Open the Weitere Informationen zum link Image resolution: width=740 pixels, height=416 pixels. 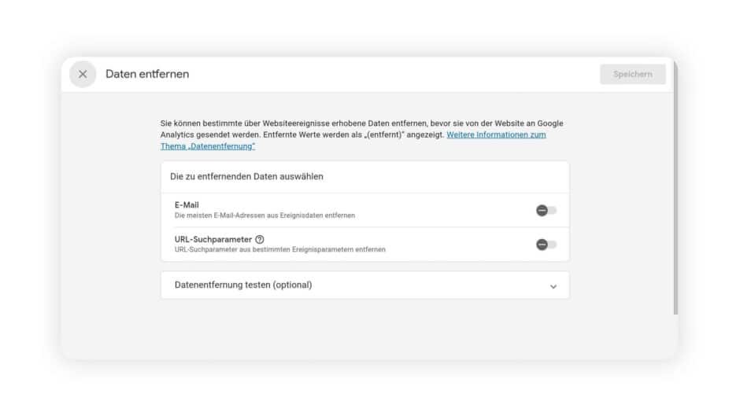click(496, 135)
